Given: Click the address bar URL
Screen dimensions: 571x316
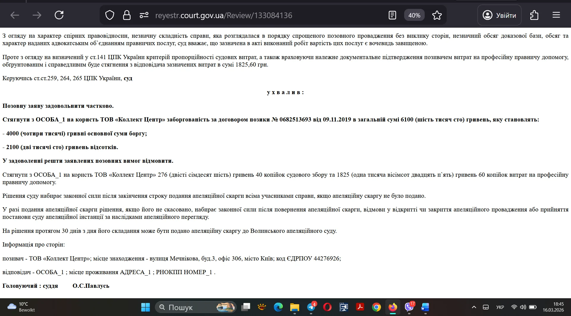Looking at the screenshot, I should point(224,15).
